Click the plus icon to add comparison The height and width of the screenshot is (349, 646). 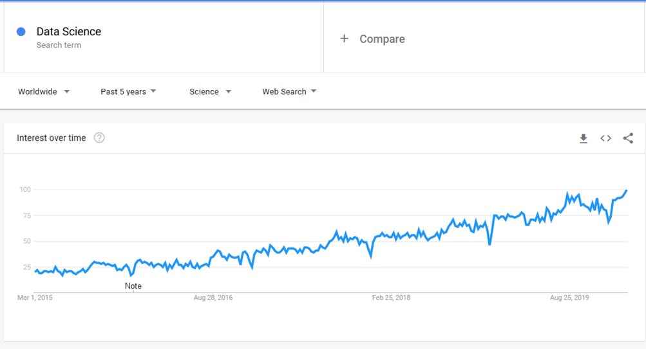pyautogui.click(x=345, y=39)
